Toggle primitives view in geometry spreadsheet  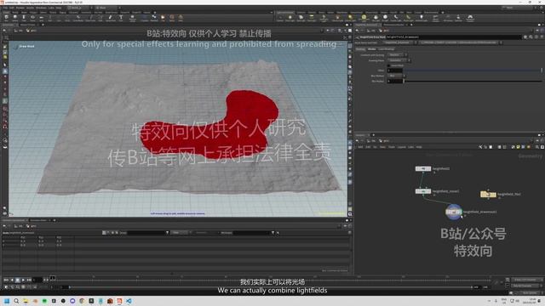pos(112,232)
